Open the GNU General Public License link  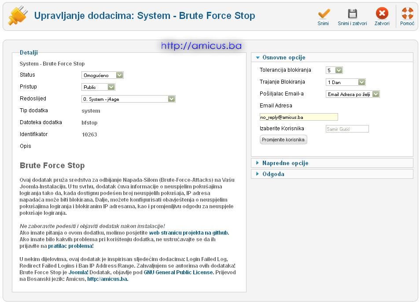pos(178,272)
